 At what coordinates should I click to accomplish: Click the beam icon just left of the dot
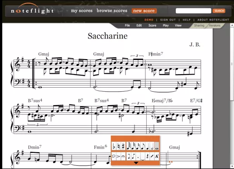tap(133, 156)
